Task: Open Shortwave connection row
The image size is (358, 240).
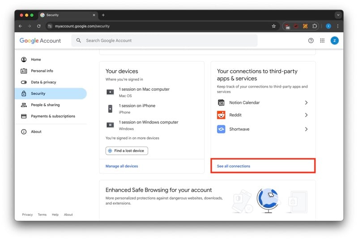Action: (263, 129)
